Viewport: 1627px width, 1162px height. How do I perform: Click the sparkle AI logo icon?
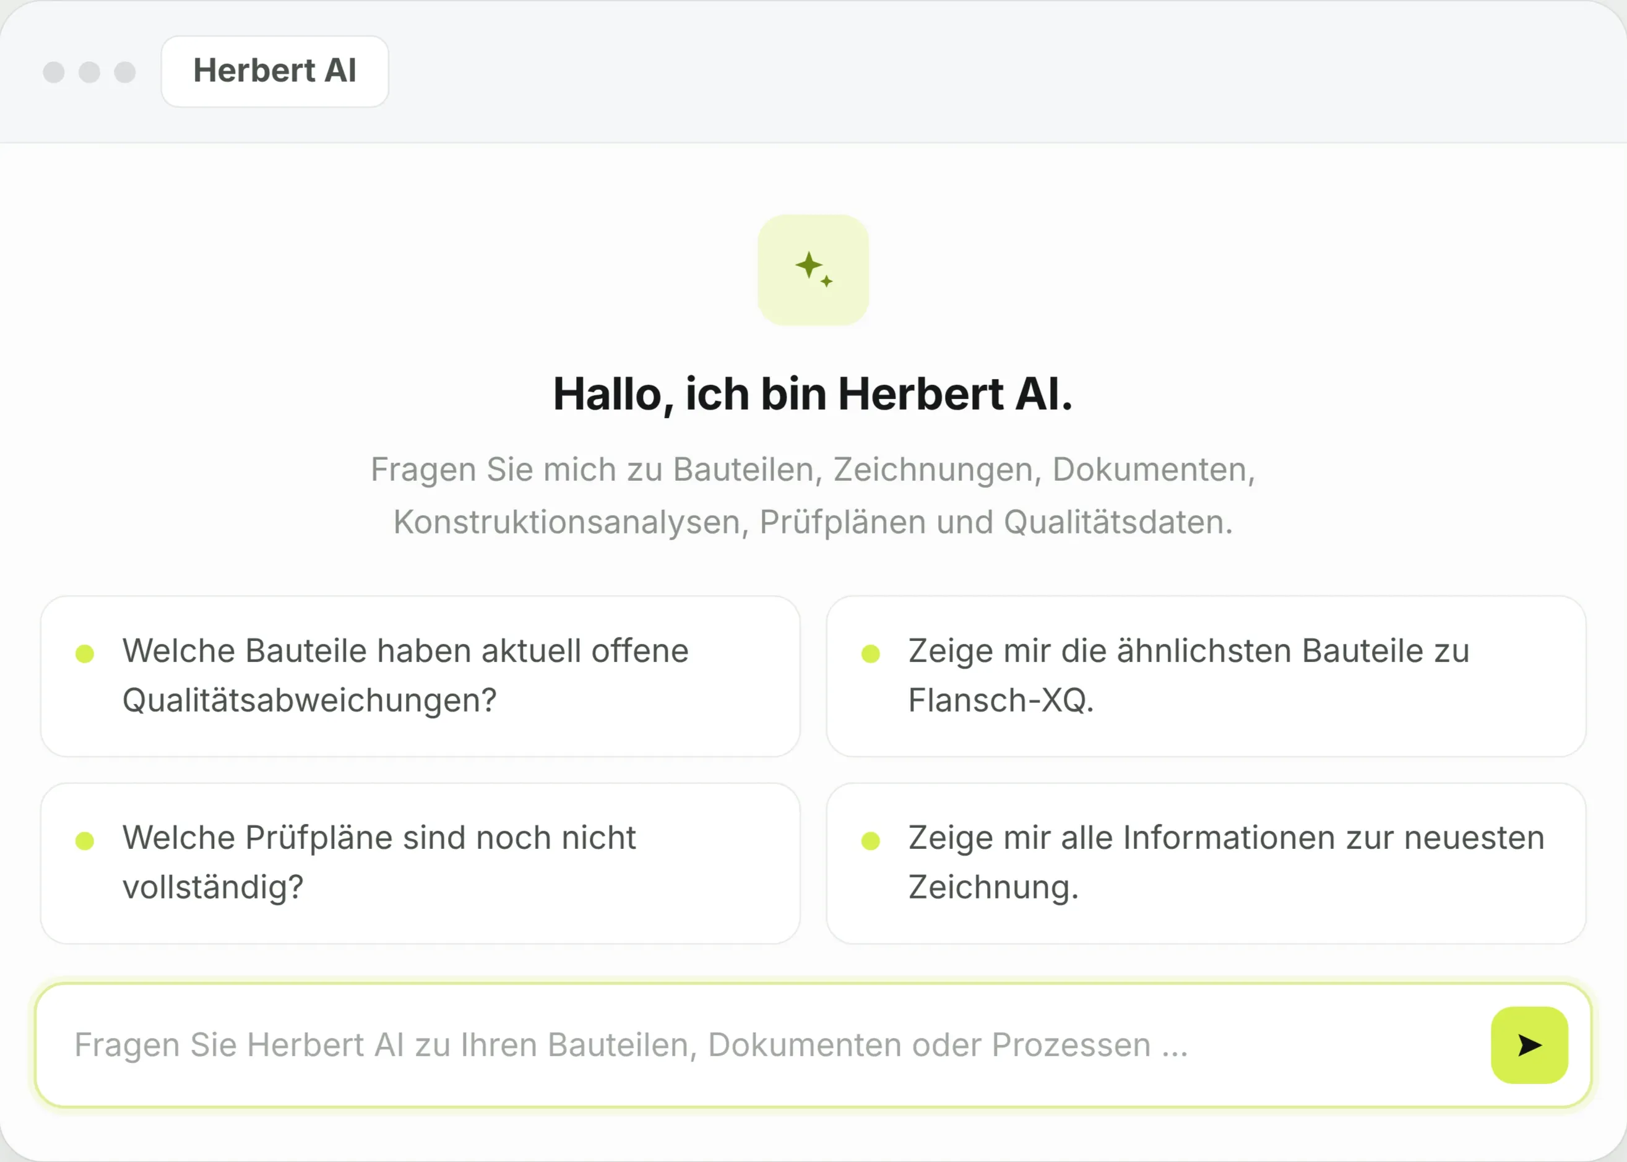[x=813, y=270]
